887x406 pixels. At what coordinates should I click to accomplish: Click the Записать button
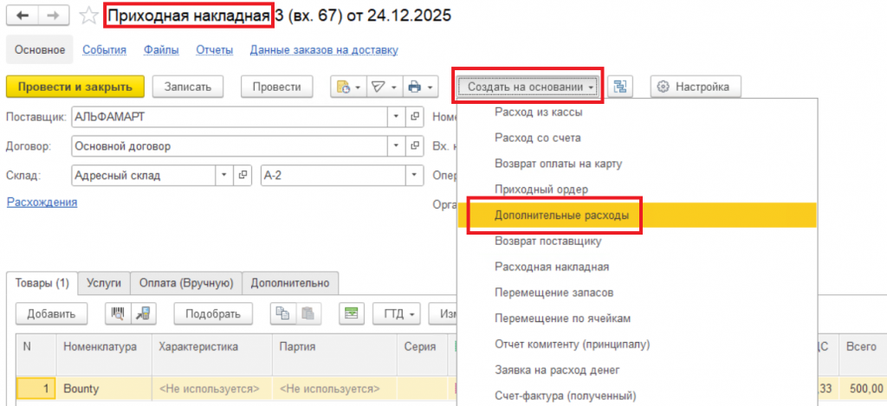tap(188, 87)
